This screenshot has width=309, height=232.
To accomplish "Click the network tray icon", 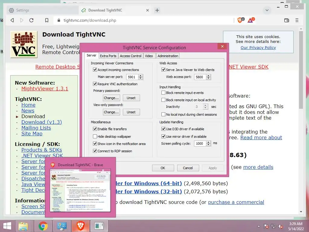I will pos(273,226).
